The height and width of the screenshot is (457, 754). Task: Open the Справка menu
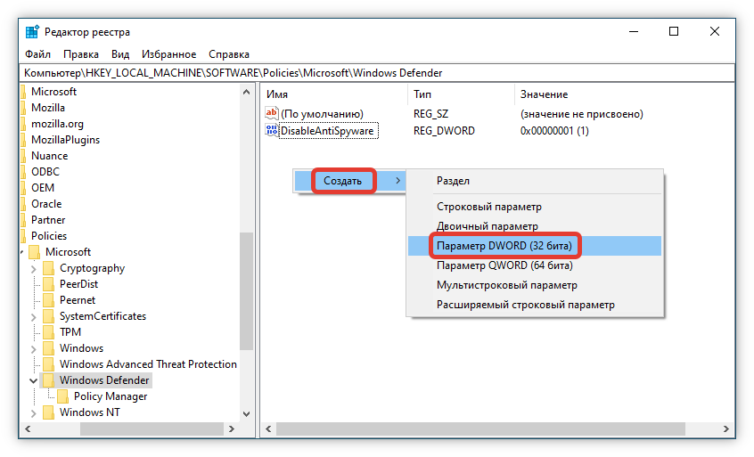point(229,53)
